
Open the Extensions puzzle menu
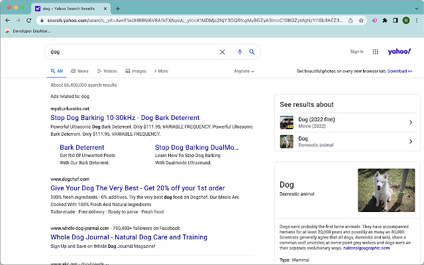[385, 21]
